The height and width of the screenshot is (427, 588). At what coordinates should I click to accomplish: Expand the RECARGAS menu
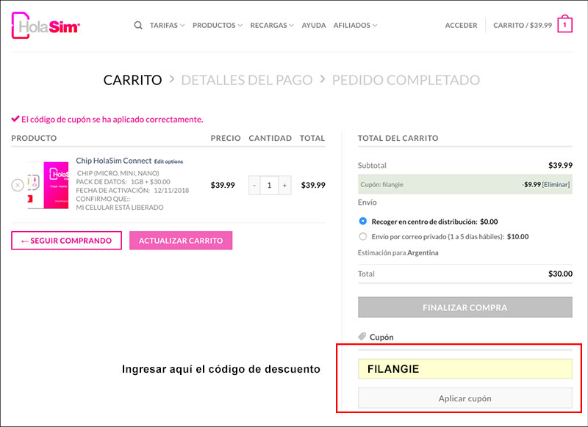coord(272,26)
